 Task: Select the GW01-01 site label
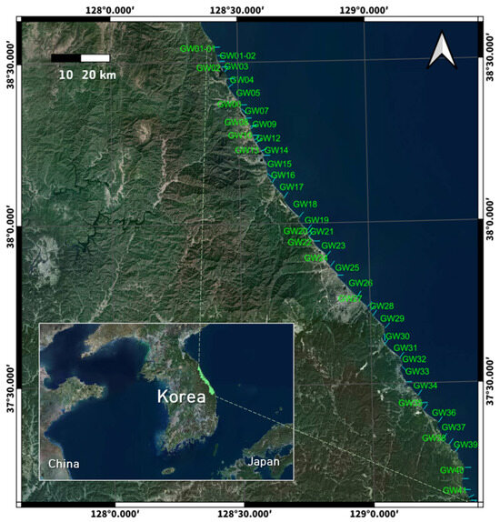click(x=197, y=48)
